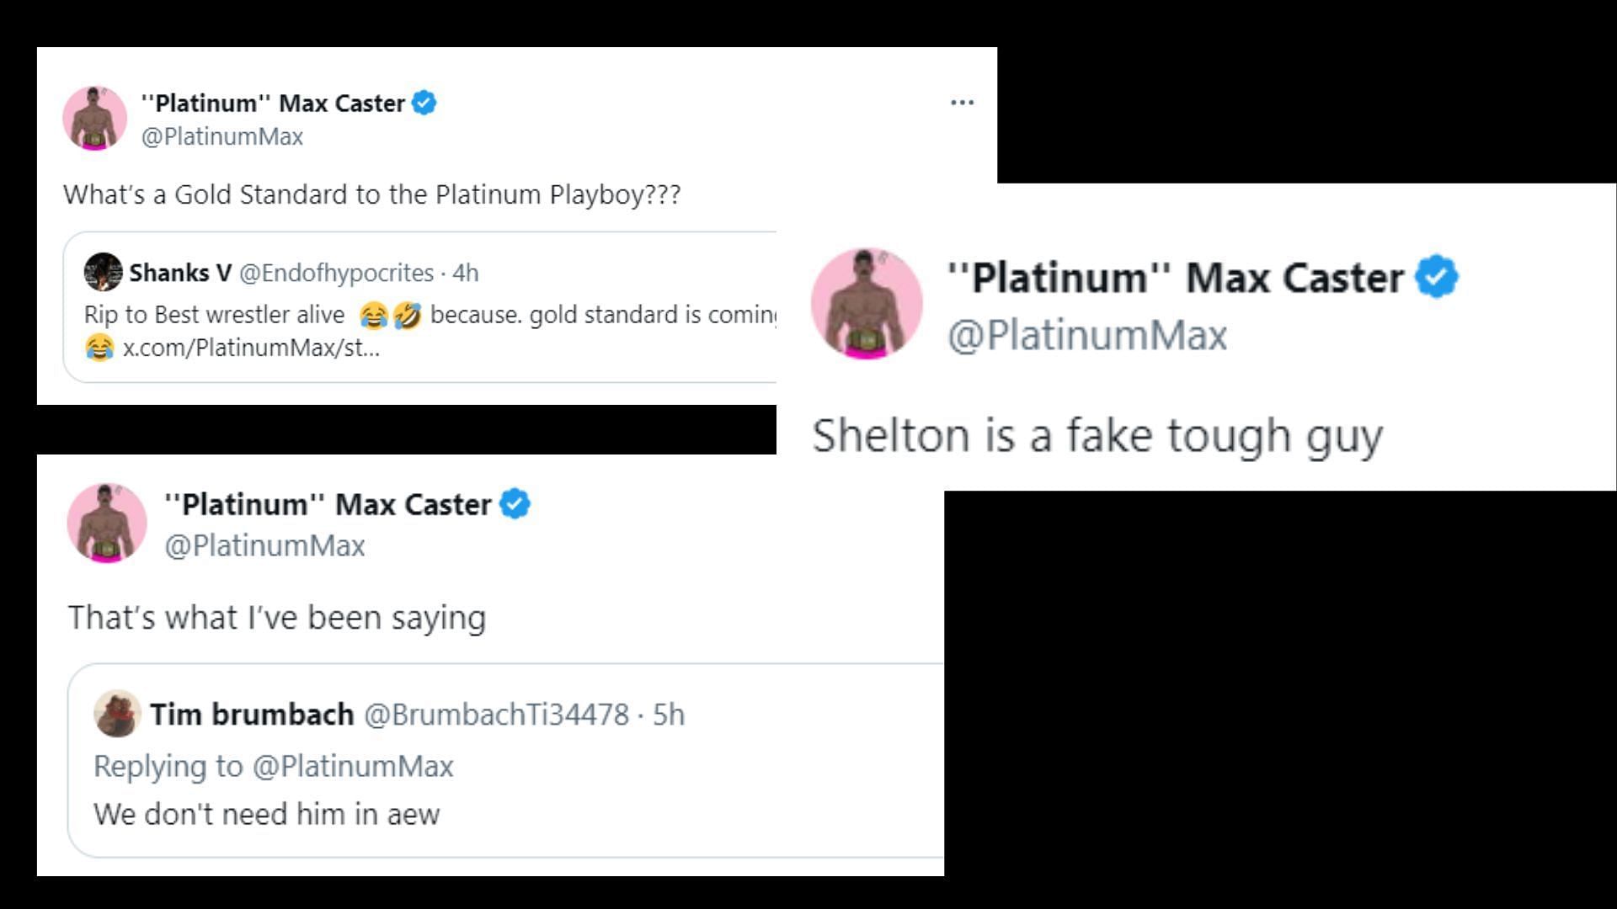Open the Shanks V display name
Viewport: 1617px width, 909px height.
tap(180, 273)
